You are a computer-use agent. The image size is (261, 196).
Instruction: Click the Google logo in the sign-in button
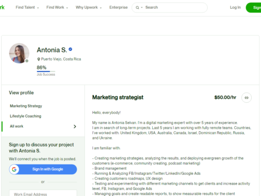tap(14, 169)
